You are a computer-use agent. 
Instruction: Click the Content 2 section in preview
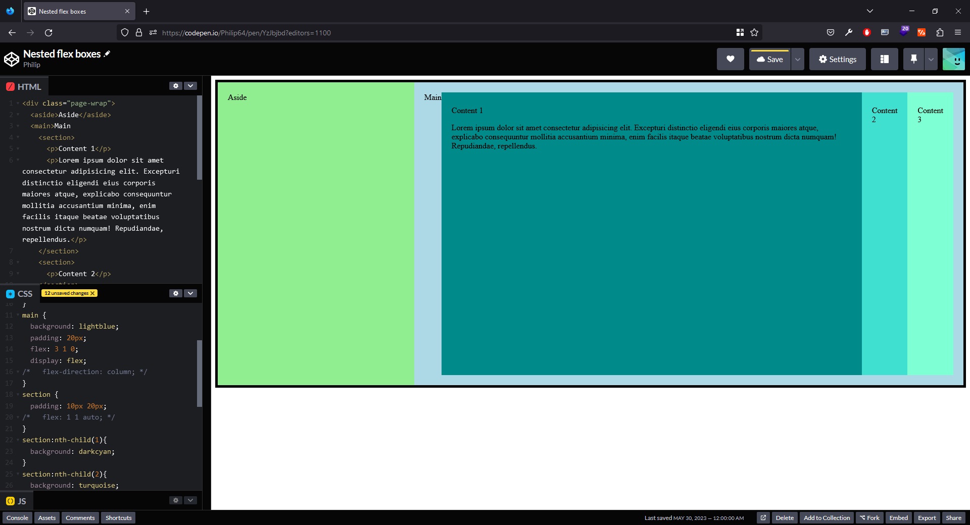point(885,234)
